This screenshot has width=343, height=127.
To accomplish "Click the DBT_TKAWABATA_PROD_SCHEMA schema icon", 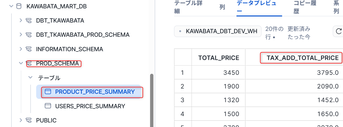I will (x=29, y=35).
